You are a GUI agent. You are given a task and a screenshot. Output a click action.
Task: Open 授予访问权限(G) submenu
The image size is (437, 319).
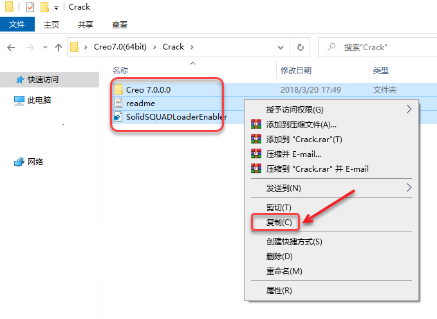click(x=331, y=109)
